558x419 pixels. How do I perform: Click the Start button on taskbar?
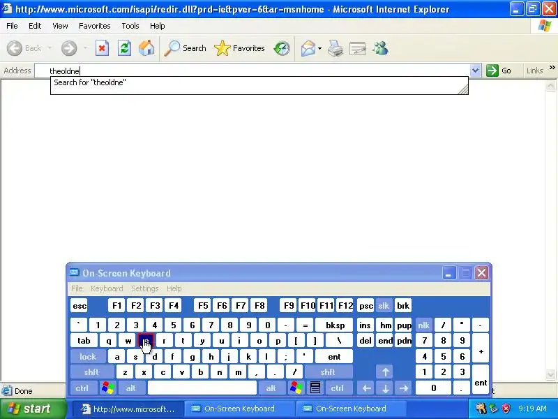pyautogui.click(x=33, y=409)
